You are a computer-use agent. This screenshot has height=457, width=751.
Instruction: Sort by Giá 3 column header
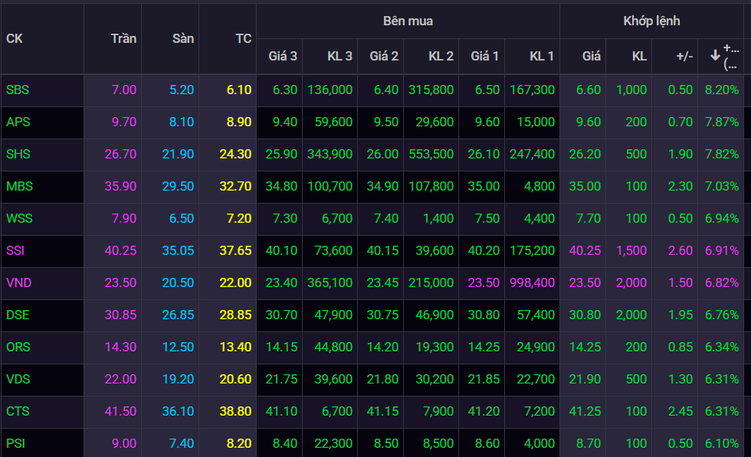coord(283,56)
